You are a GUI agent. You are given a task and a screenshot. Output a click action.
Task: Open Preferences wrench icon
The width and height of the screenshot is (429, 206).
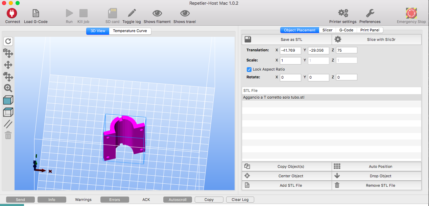click(370, 13)
